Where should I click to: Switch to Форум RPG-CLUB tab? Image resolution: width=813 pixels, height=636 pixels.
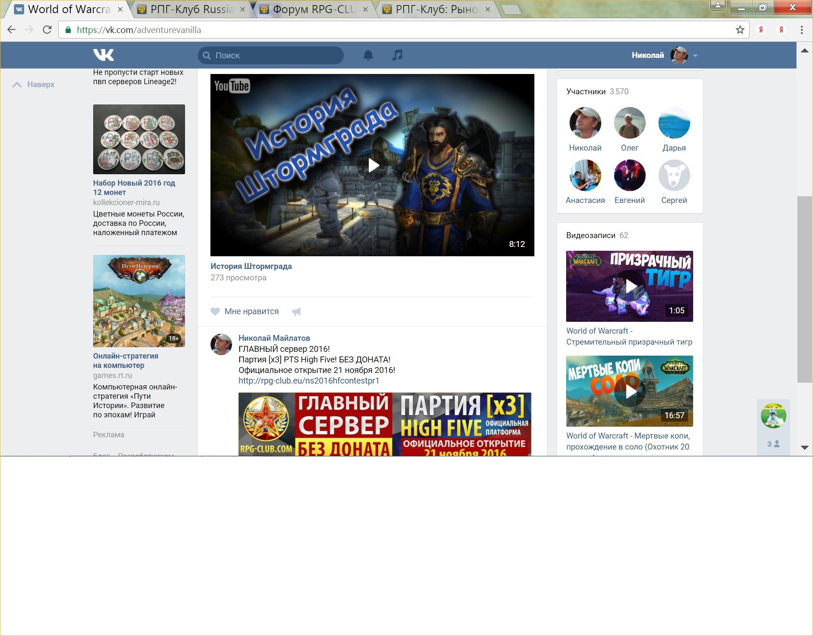(x=313, y=9)
